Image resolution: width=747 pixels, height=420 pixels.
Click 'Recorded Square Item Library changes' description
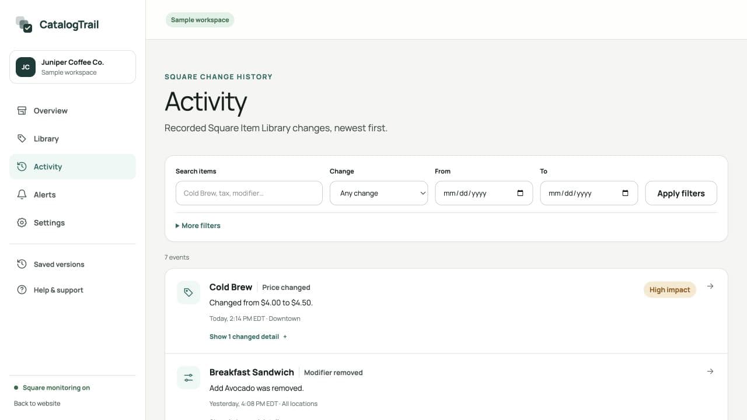[x=276, y=128]
